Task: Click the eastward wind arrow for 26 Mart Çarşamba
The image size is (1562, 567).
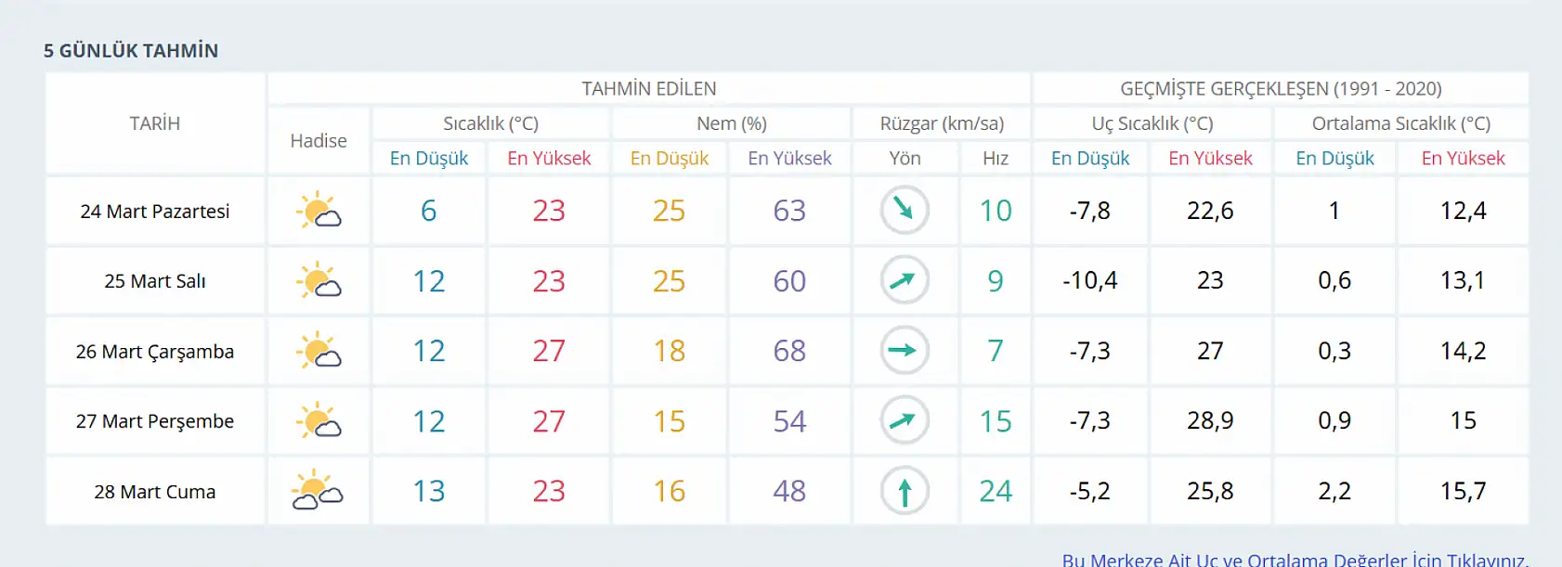Action: (x=905, y=351)
